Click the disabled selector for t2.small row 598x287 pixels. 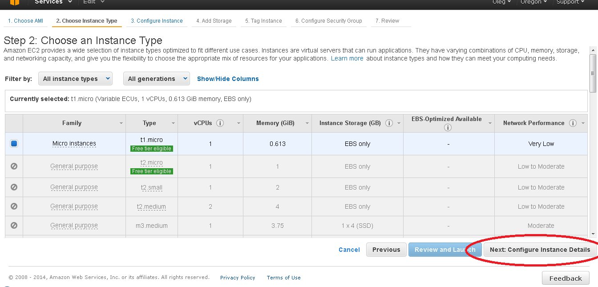point(14,187)
